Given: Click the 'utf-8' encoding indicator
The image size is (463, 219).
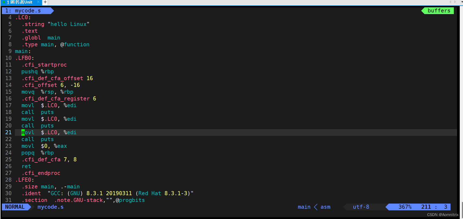Looking at the screenshot, I should coord(361,207).
